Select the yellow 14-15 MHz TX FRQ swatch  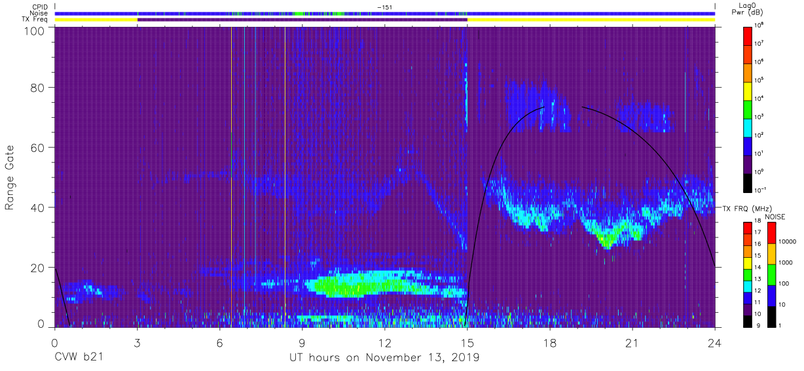747,263
